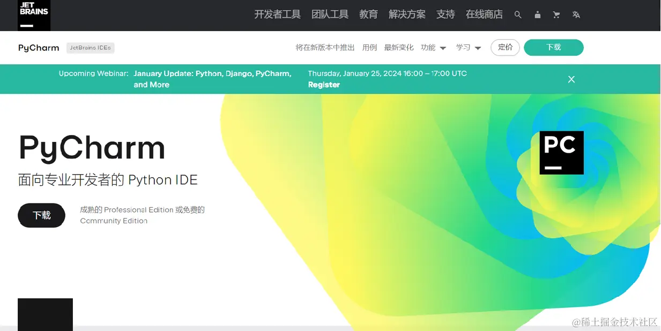Image resolution: width=661 pixels, height=331 pixels.
Task: Open the 开发者工具 menu
Action: point(277,14)
